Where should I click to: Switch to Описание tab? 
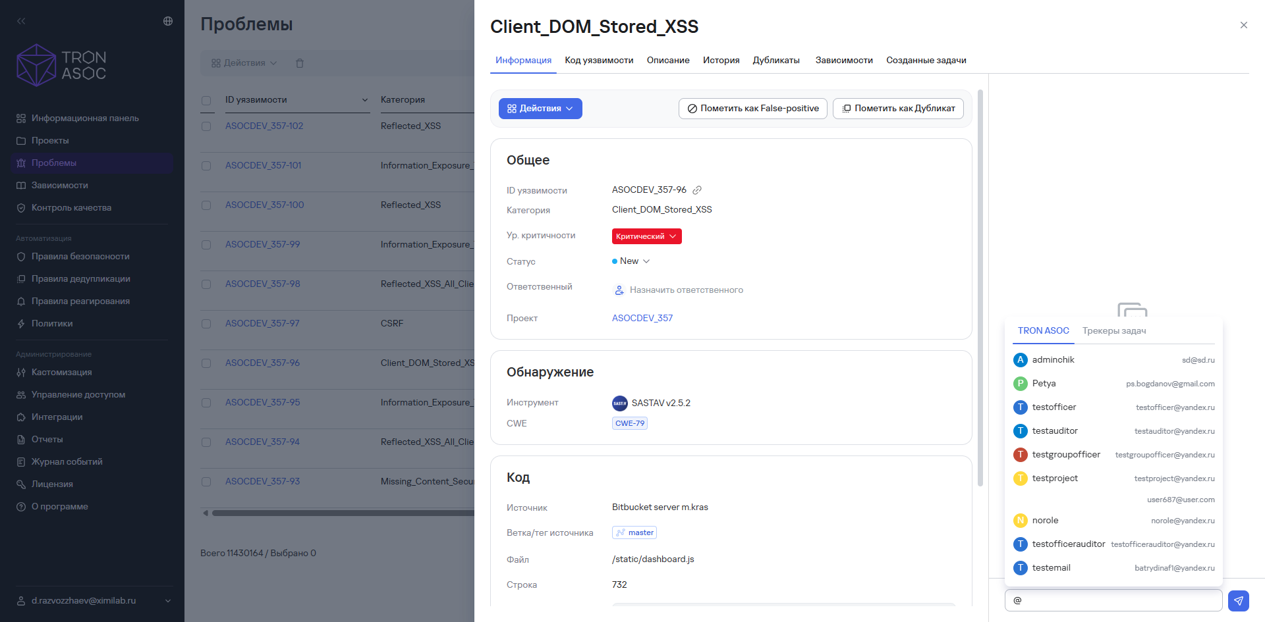[668, 60]
